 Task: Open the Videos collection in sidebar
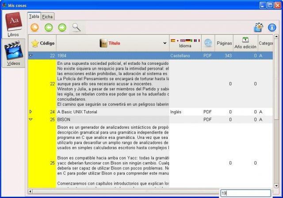tap(13, 53)
